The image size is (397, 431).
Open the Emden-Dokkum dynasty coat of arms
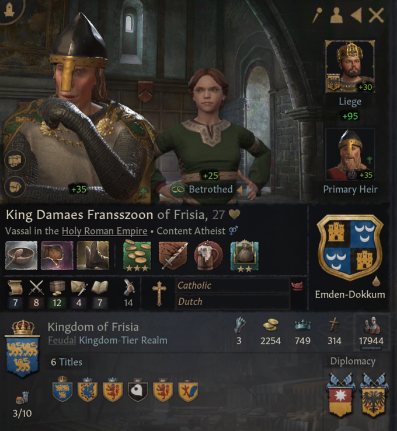(x=350, y=248)
